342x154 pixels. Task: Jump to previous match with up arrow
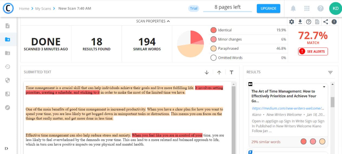(x=219, y=72)
